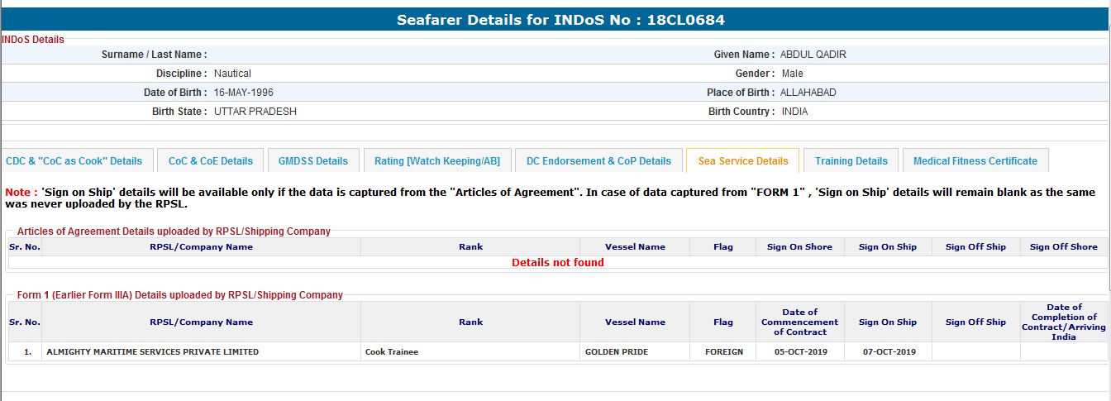The width and height of the screenshot is (1111, 401).
Task: Click the Date of Commencement of Contract header
Action: [799, 322]
